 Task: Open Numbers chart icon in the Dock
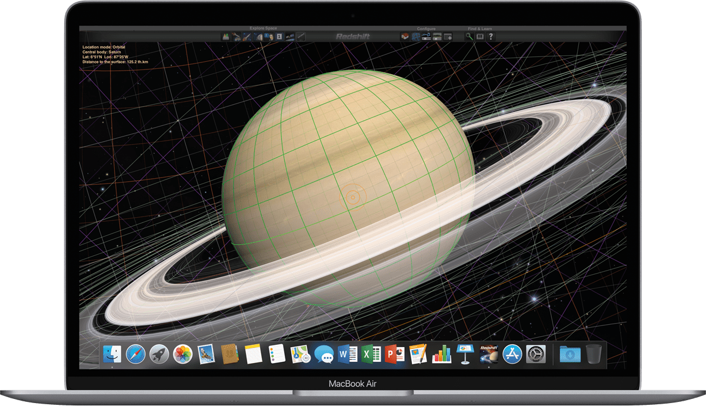click(x=441, y=354)
